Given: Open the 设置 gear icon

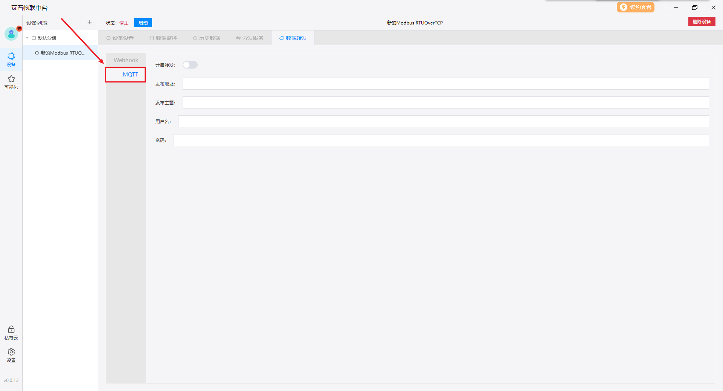Looking at the screenshot, I should (x=11, y=355).
